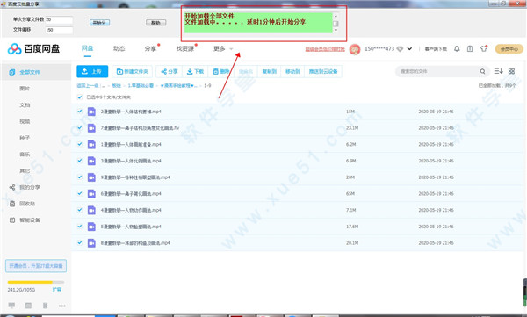527x317 pixels.
Task: Click the search magnifier icon
Action: point(482,71)
